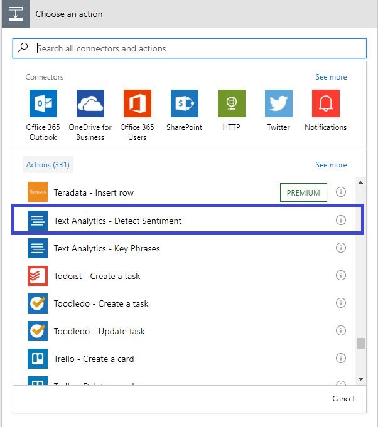Image resolution: width=378 pixels, height=427 pixels.
Task: Select the OneDrive for Business connector icon
Action: [90, 103]
